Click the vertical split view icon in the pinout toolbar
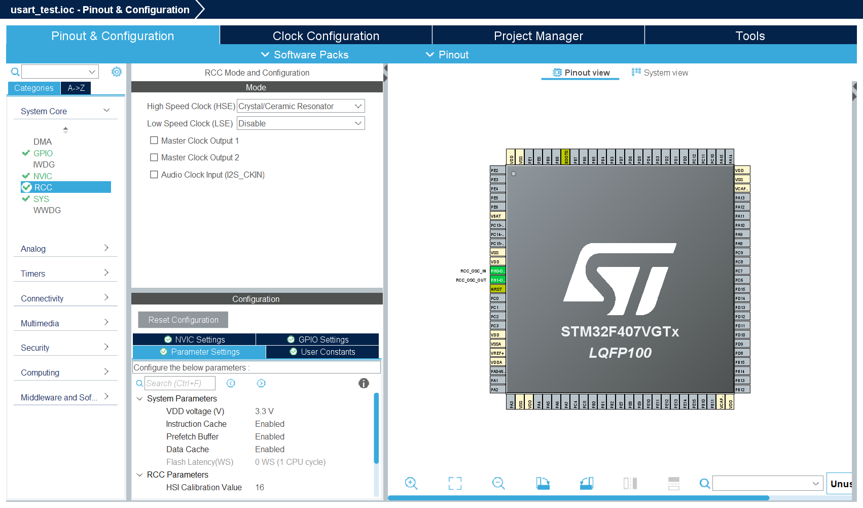The width and height of the screenshot is (863, 508). pyautogui.click(x=630, y=483)
